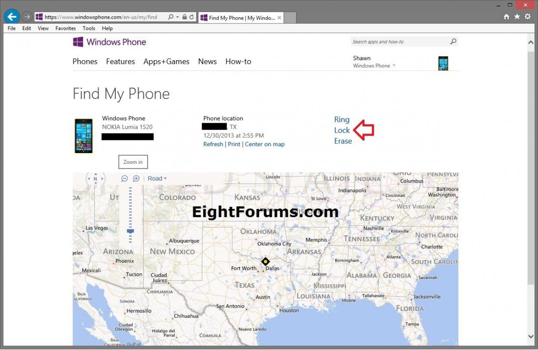Screen dimensions: 538x350
Task: Navigate to Phones section
Action: (x=85, y=61)
